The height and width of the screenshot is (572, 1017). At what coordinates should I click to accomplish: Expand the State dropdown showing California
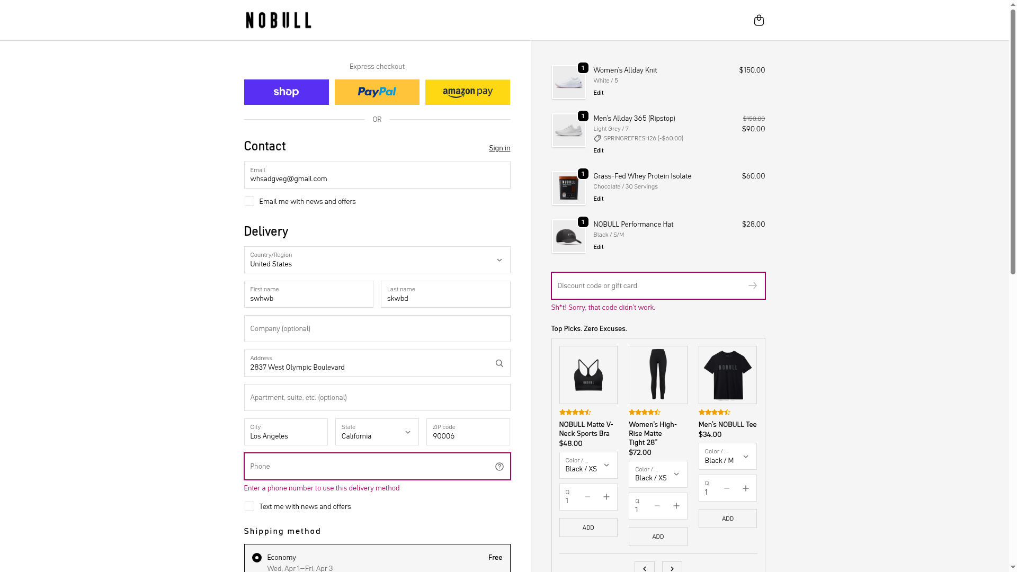pos(377,432)
